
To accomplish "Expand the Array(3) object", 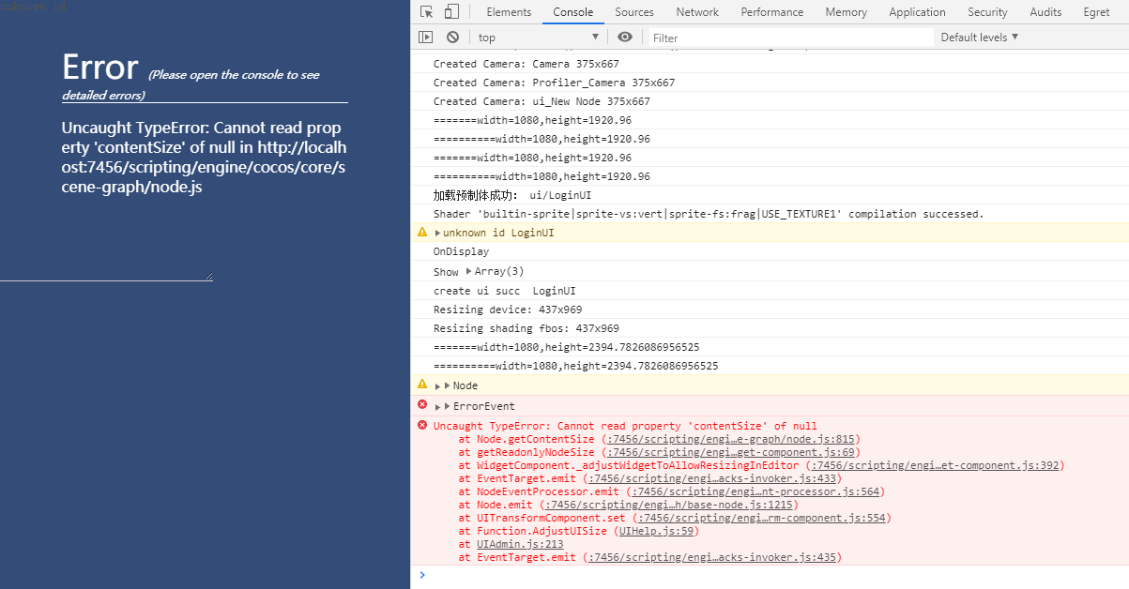I will pos(469,271).
